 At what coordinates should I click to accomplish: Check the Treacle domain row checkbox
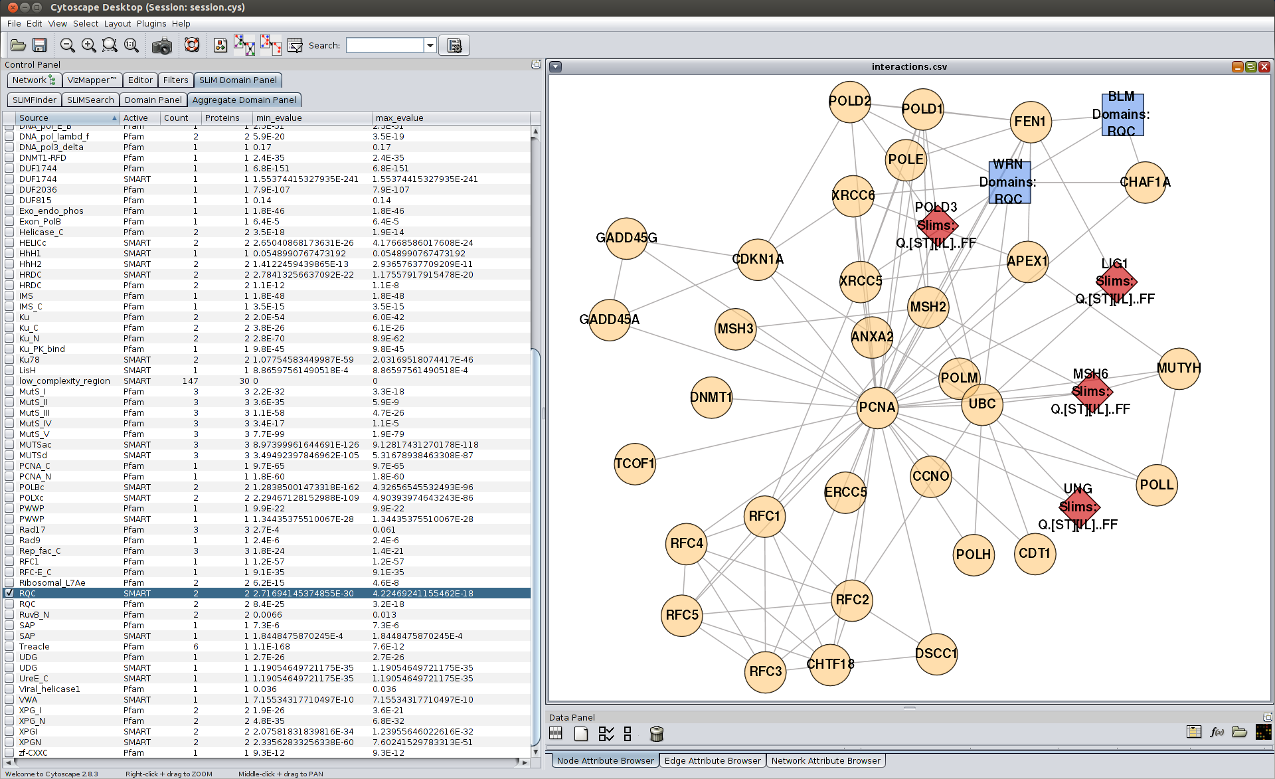point(9,646)
